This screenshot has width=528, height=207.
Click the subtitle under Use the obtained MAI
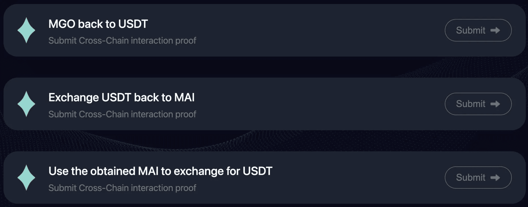pos(122,188)
